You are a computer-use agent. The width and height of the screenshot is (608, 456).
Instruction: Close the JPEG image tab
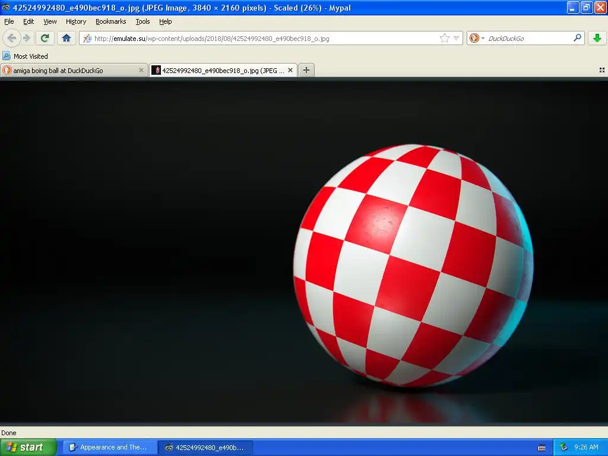point(290,70)
